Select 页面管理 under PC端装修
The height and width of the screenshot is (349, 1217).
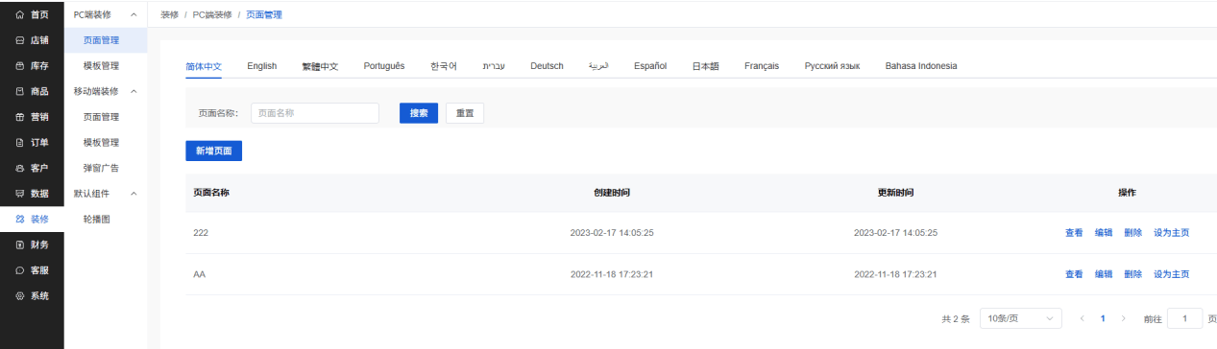pyautogui.click(x=106, y=40)
